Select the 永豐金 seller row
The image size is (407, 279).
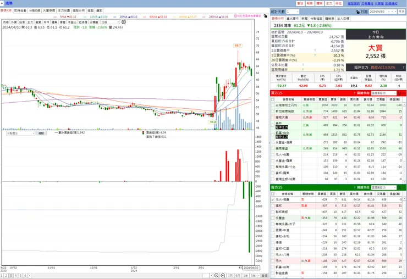pos(337,218)
